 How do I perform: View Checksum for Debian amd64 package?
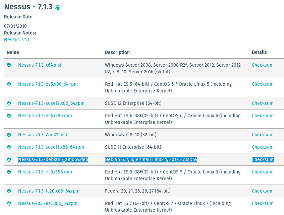(x=263, y=159)
